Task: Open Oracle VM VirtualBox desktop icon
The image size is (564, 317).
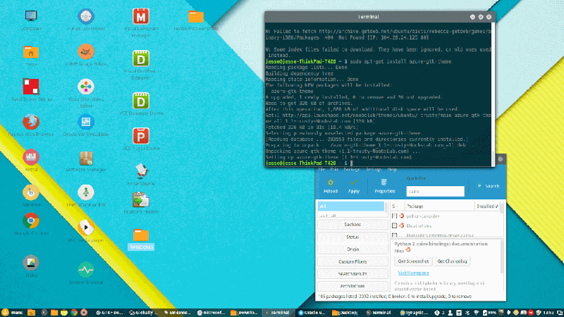Action: [85, 121]
